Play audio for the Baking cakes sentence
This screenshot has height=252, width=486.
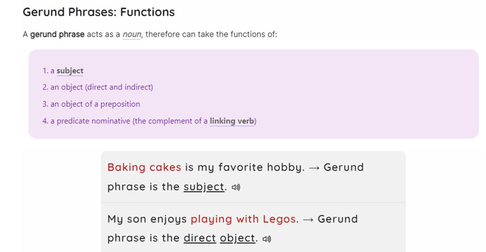pos(236,187)
